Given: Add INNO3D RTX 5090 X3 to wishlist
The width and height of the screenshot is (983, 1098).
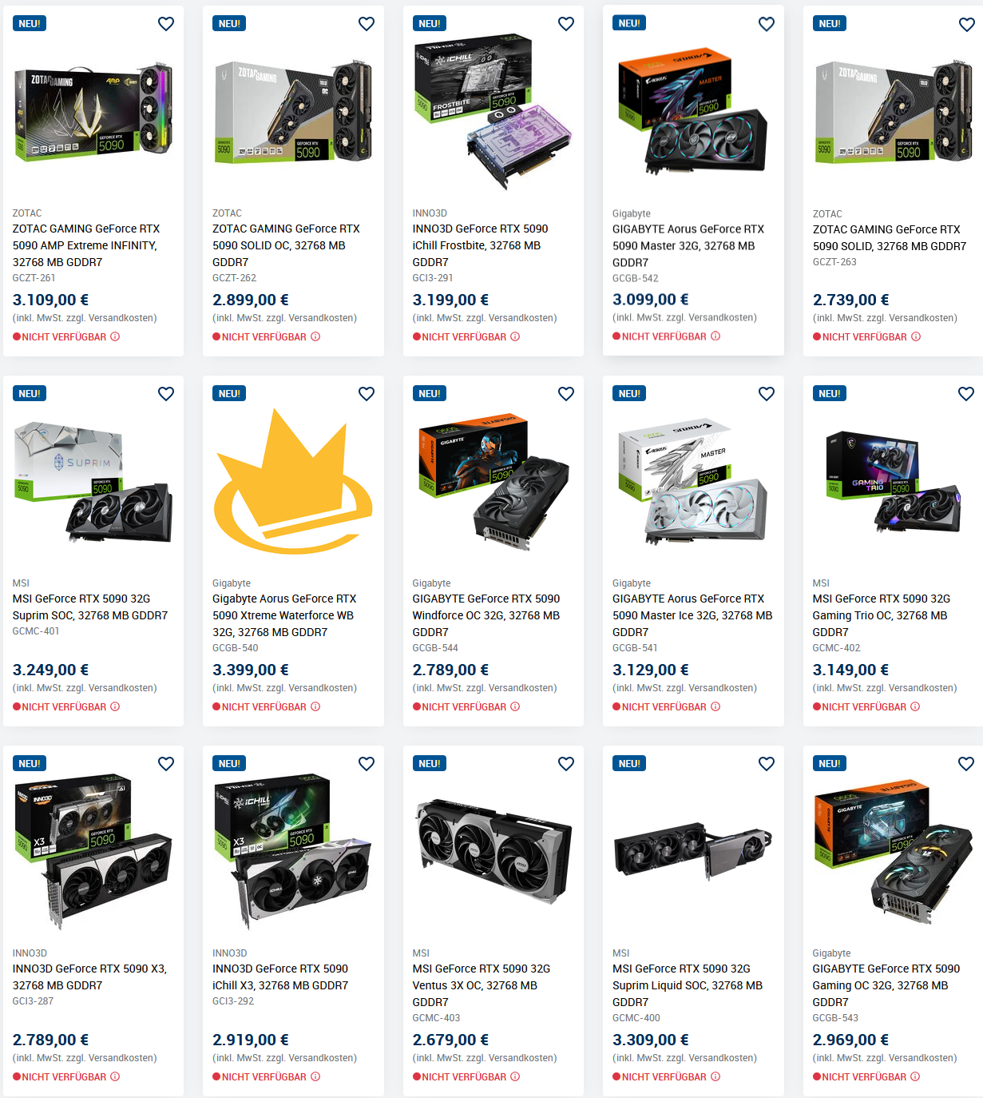Looking at the screenshot, I should [x=166, y=764].
